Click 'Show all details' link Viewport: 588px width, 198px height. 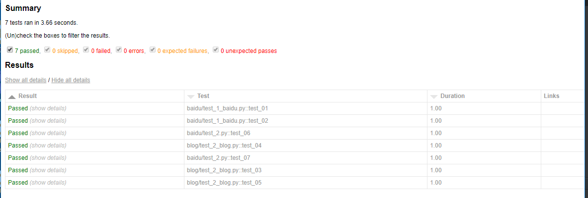[26, 80]
